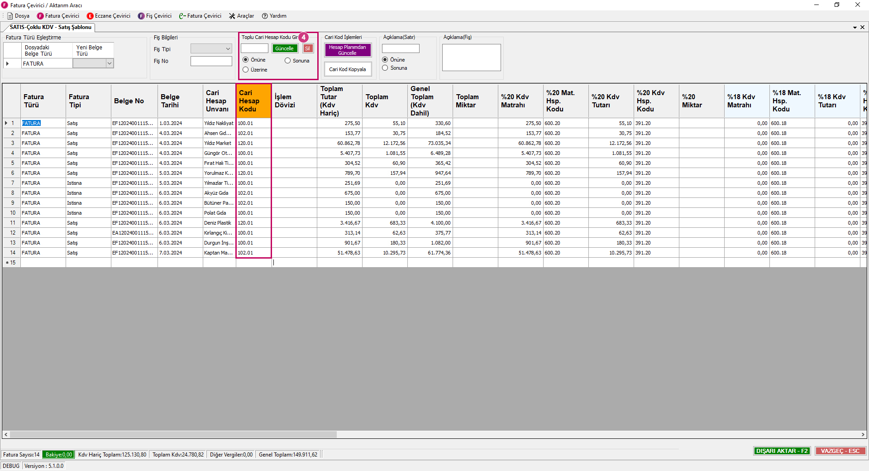Click the %18 Kdv Tutarı column header
This screenshot has height=471, width=869.
[x=837, y=101]
